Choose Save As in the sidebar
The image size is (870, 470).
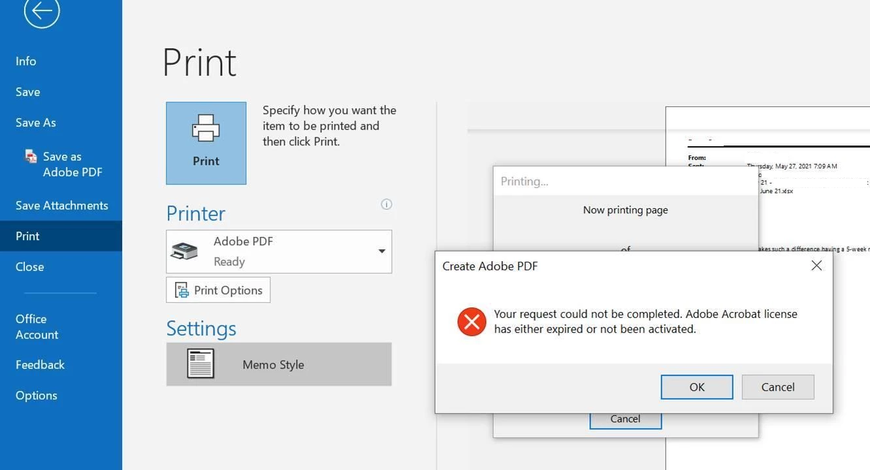(36, 123)
